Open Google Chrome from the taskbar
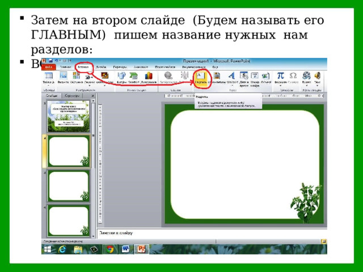This screenshot has height=272, width=363. coord(109,249)
